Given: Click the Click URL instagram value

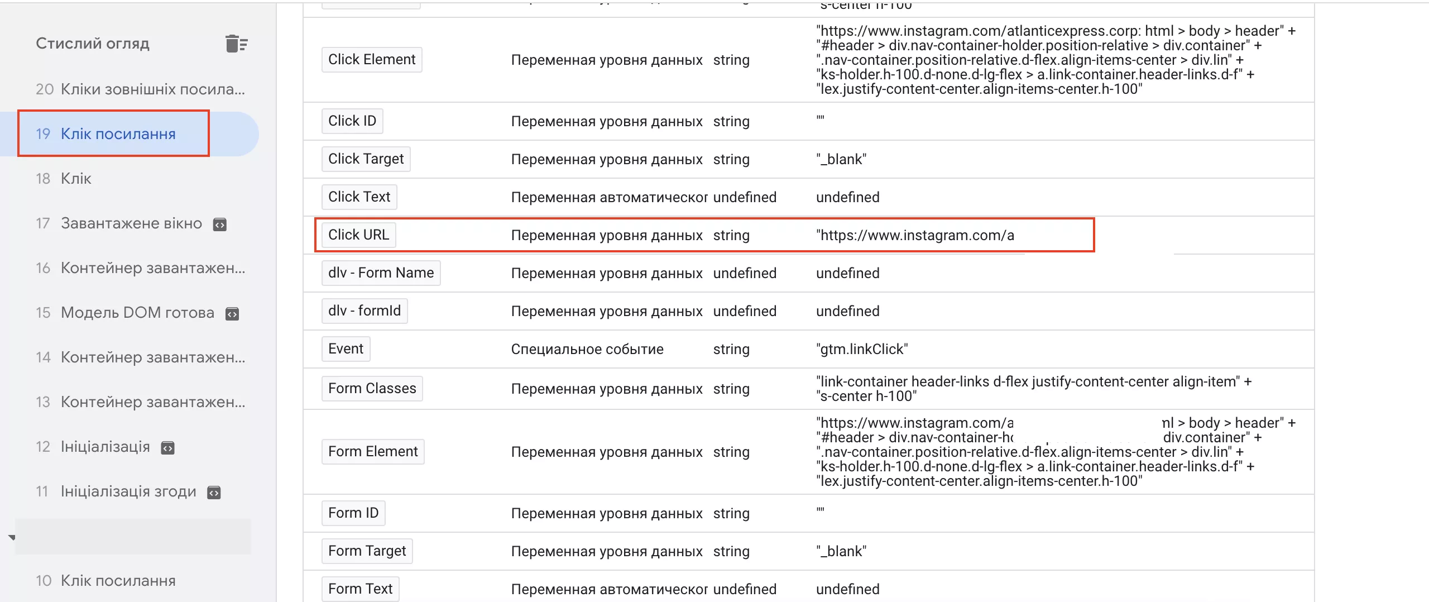Looking at the screenshot, I should click(x=915, y=236).
